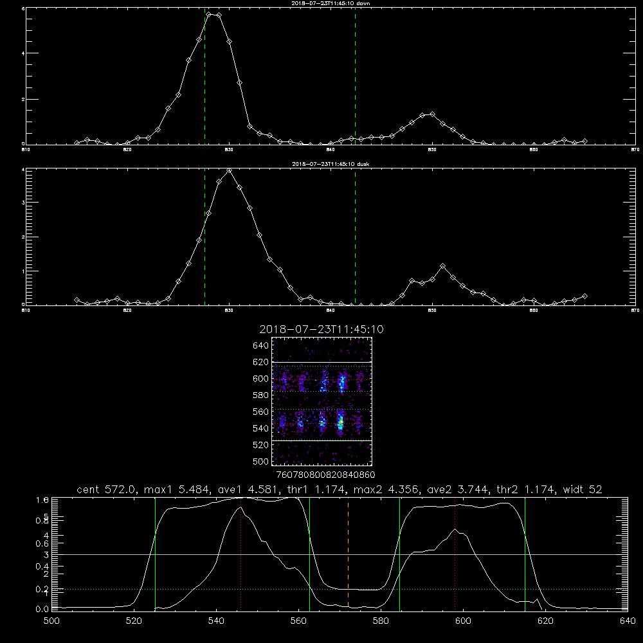The width and height of the screenshot is (643, 643).
Task: Click the '500' bottom profile x-axis label
Action: pyautogui.click(x=51, y=621)
